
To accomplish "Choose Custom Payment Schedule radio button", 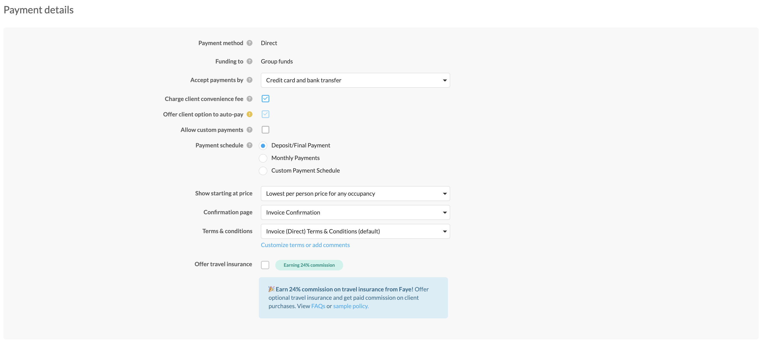I will pyautogui.click(x=263, y=171).
